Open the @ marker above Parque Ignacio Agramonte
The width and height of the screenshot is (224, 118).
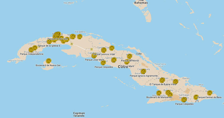pos(143,71)
